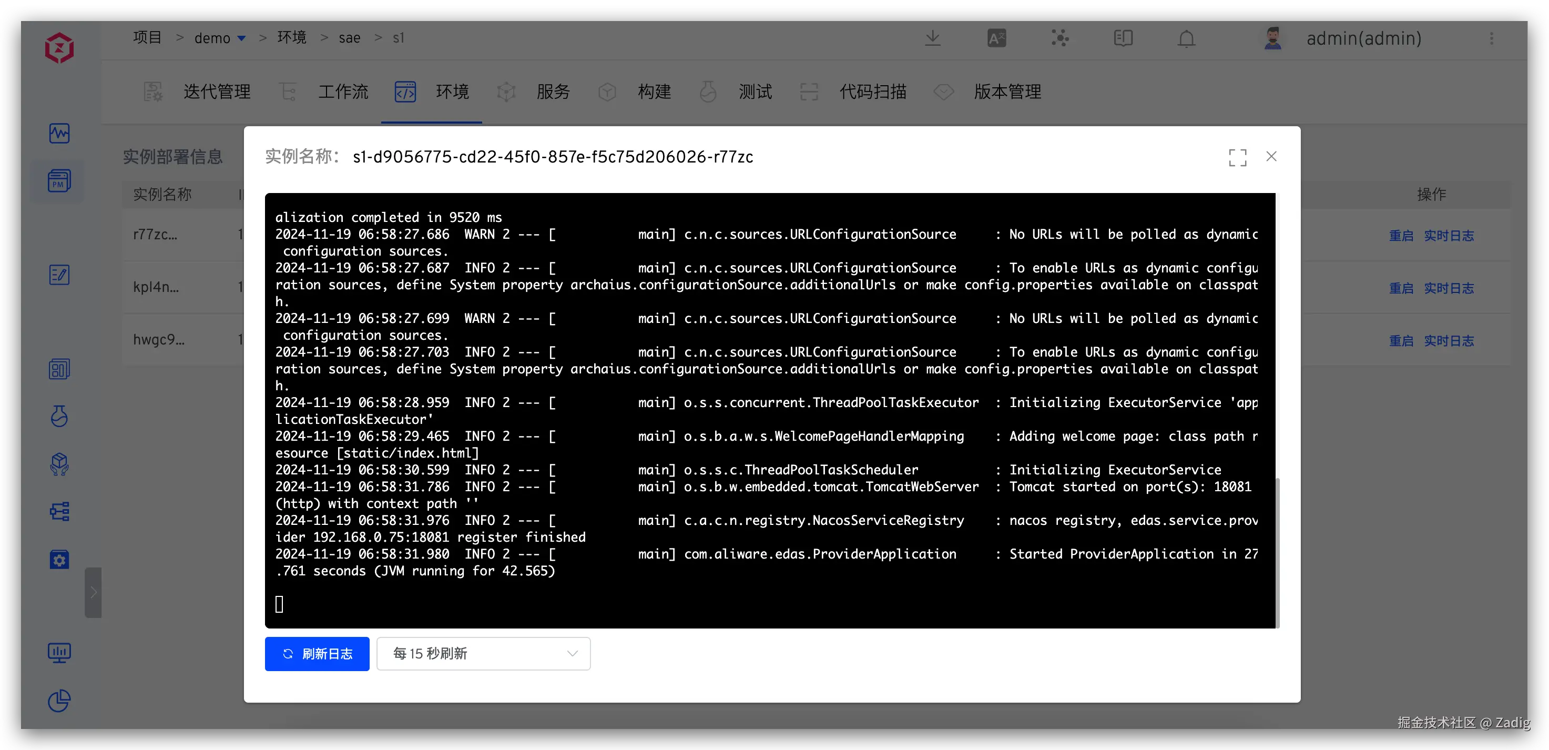This screenshot has width=1549, height=750.
Task: Click the log terminal scrollbar
Action: 1277,552
